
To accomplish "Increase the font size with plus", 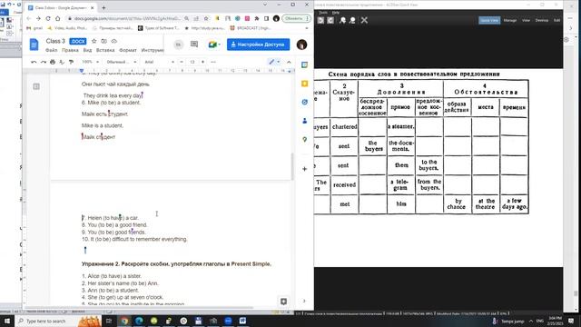I will click(x=202, y=62).
